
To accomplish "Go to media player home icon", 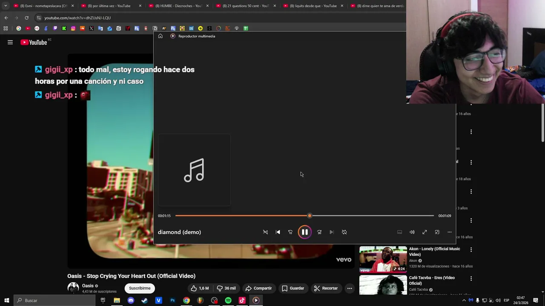I will 160,36.
